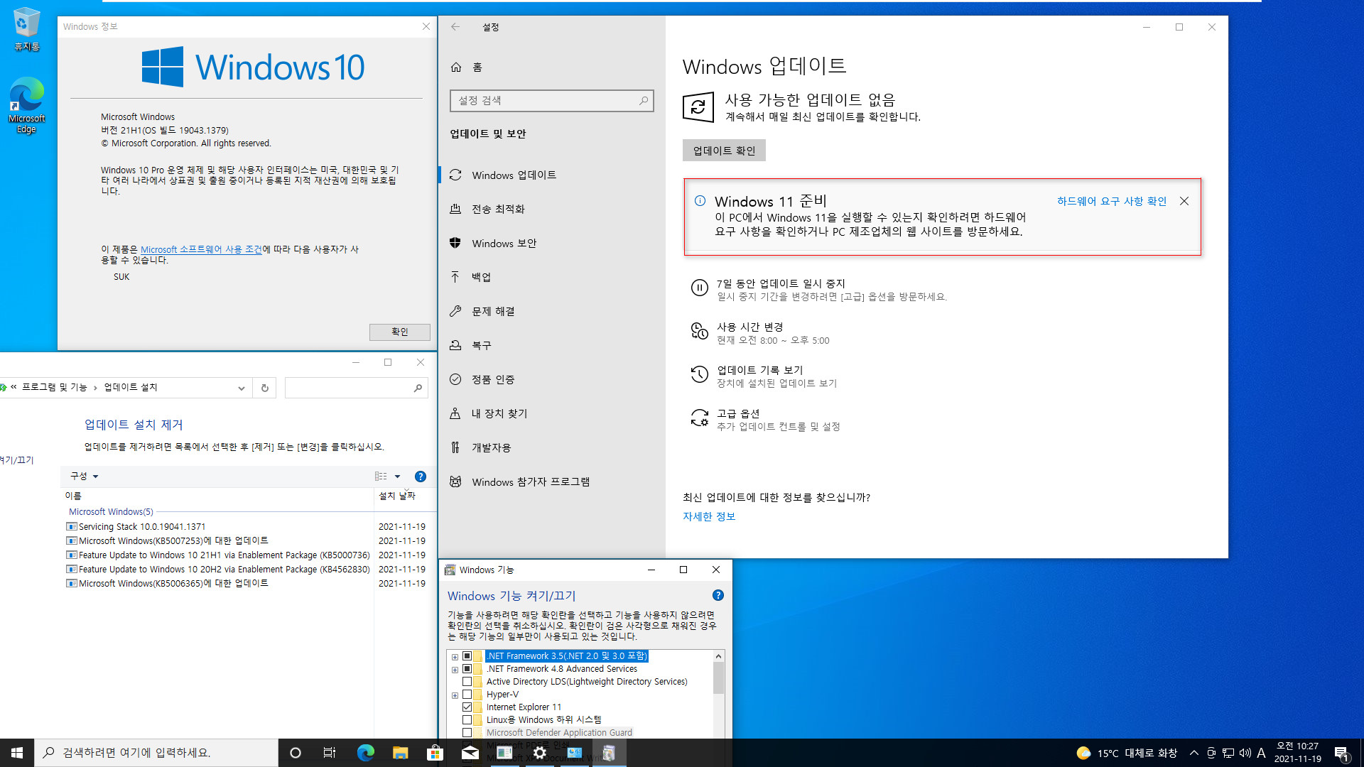Click 확인 in Windows 정보 dialog

click(x=399, y=332)
